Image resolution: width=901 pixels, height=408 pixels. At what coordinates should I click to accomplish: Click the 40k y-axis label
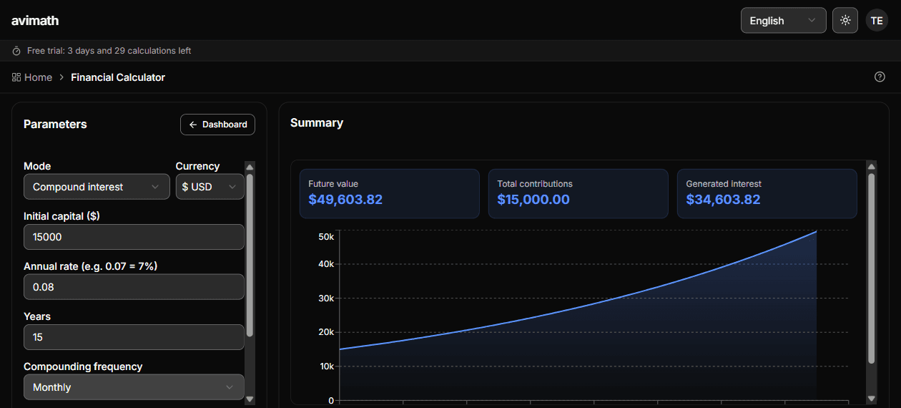[326, 264]
